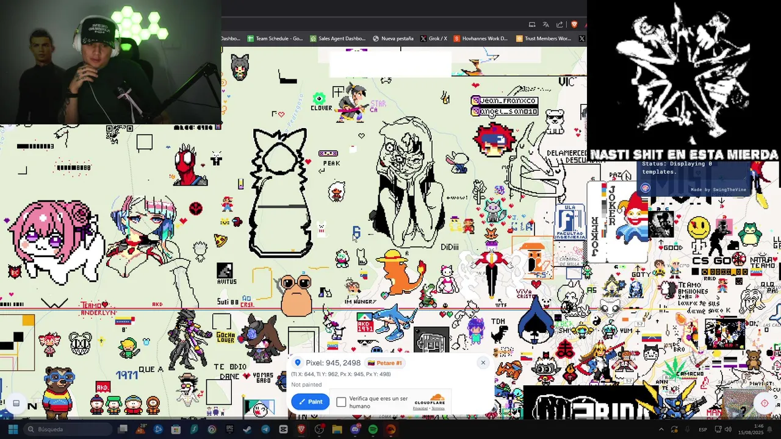The height and width of the screenshot is (439, 781).
Task: Click the yellow smiley face pixel art
Action: [699, 227]
